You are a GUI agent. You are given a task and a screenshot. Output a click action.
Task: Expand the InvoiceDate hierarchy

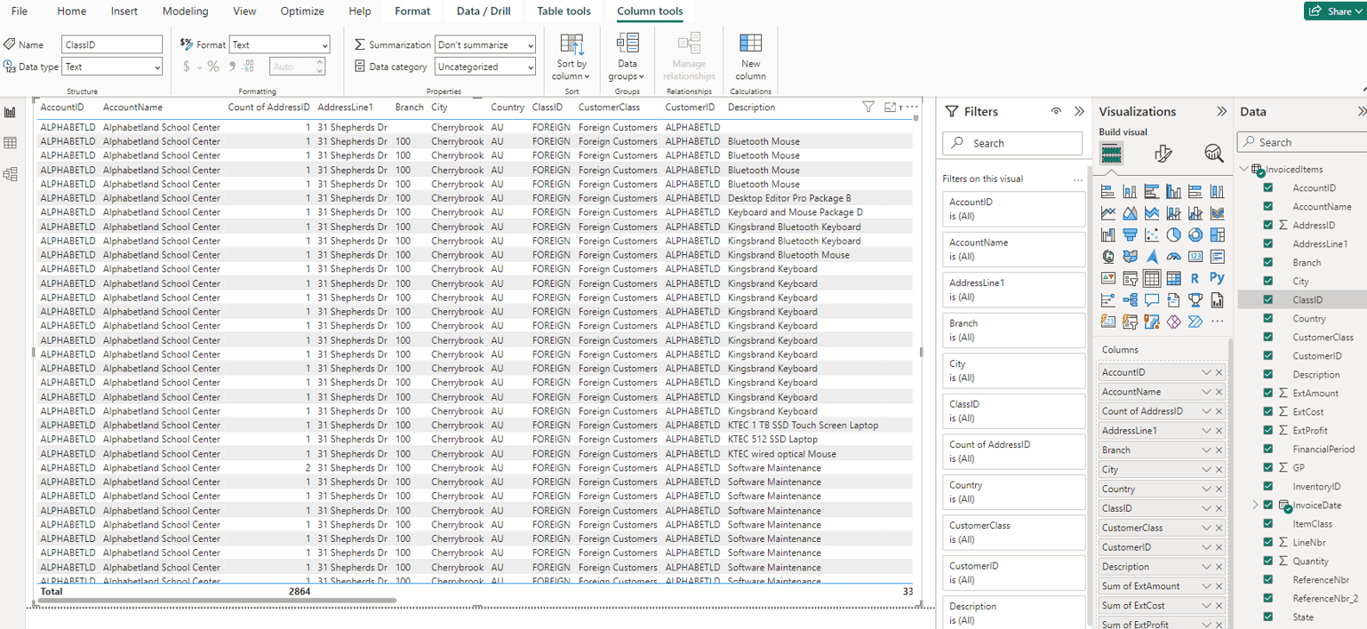pyautogui.click(x=1255, y=505)
